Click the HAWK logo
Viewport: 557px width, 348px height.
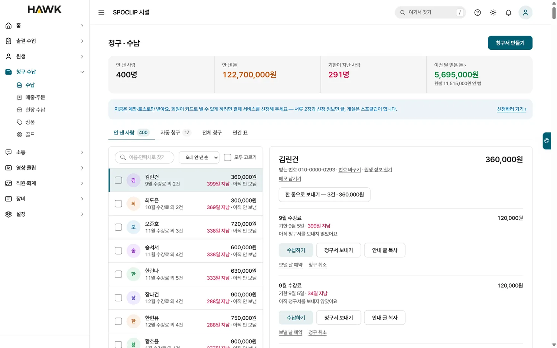pos(45,9)
